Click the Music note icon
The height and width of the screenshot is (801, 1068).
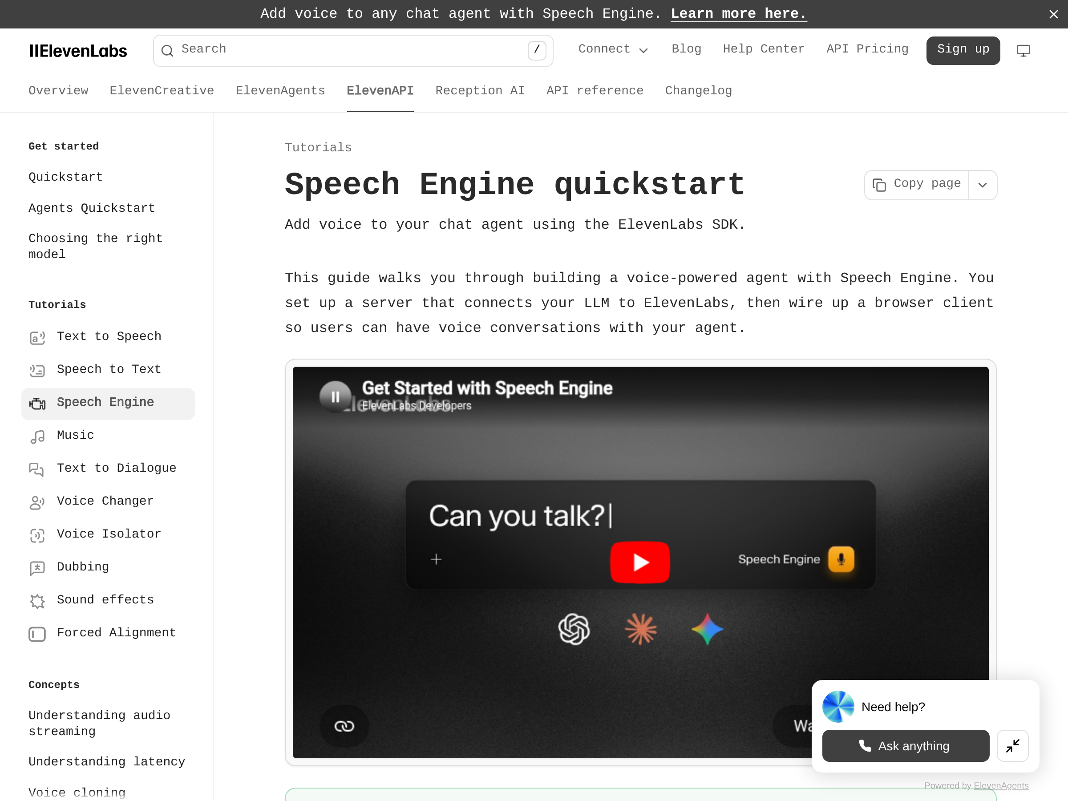pyautogui.click(x=37, y=437)
